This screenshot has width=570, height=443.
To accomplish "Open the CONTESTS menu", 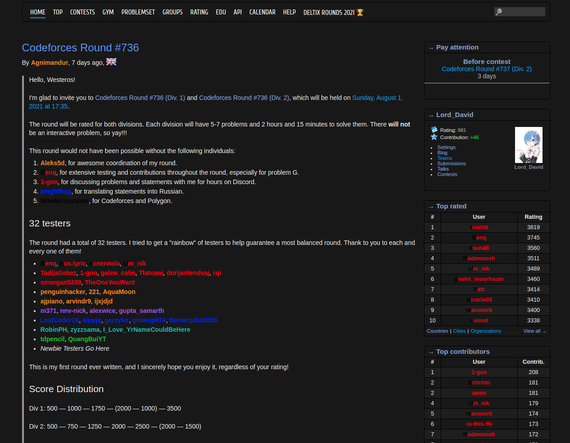I will (82, 12).
